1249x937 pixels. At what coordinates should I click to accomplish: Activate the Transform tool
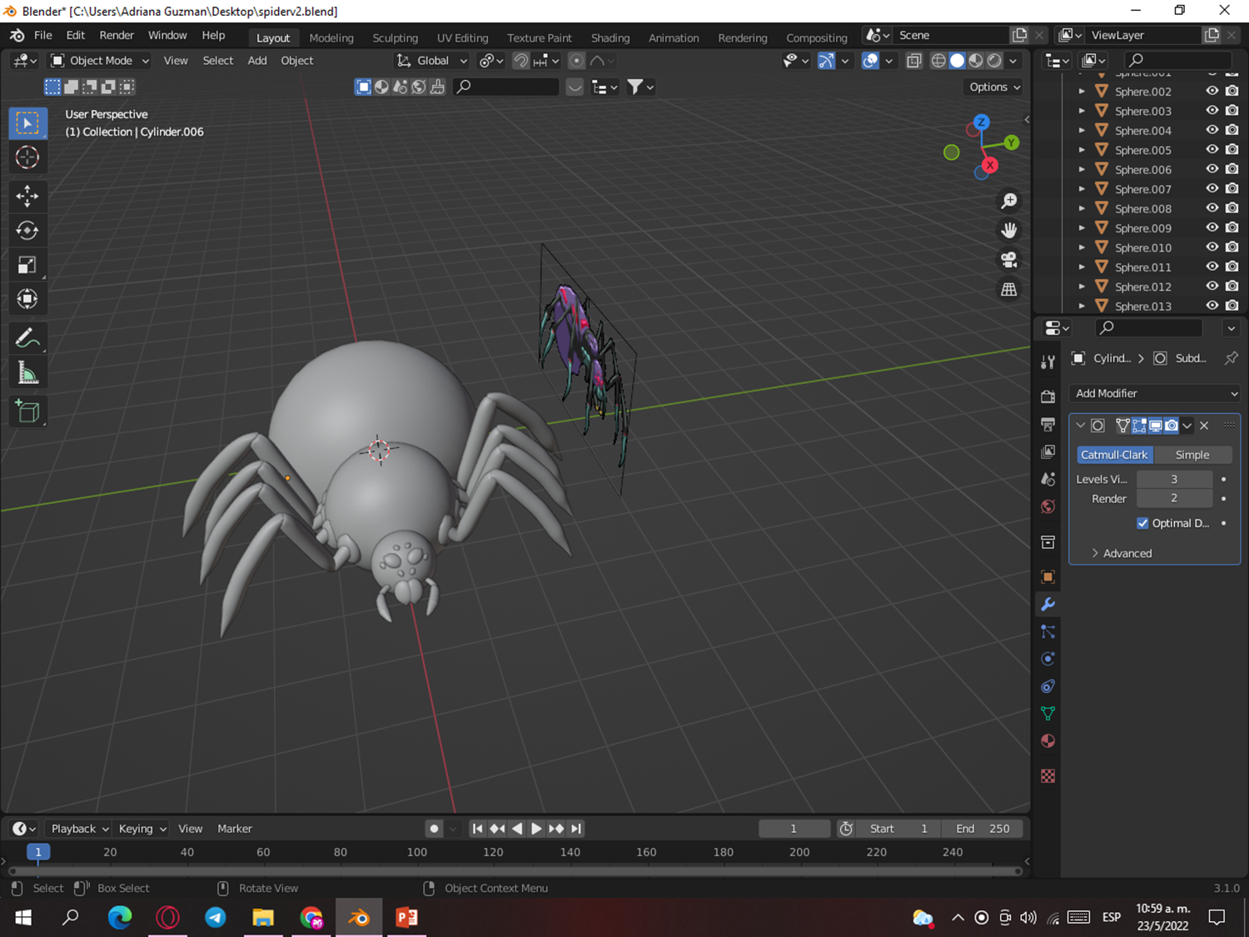27,299
